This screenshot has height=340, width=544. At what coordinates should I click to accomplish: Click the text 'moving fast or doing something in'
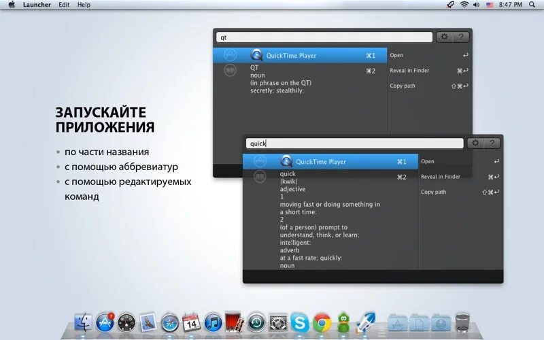[330, 205]
